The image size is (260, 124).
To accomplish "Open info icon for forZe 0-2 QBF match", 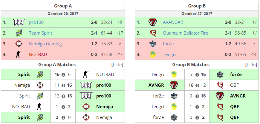I will (197, 117).
